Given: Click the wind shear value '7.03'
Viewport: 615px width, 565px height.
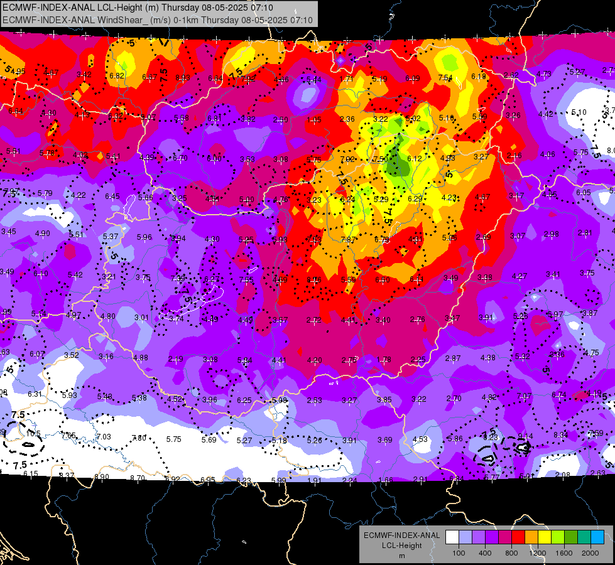Looking at the screenshot, I should pyautogui.click(x=104, y=437).
